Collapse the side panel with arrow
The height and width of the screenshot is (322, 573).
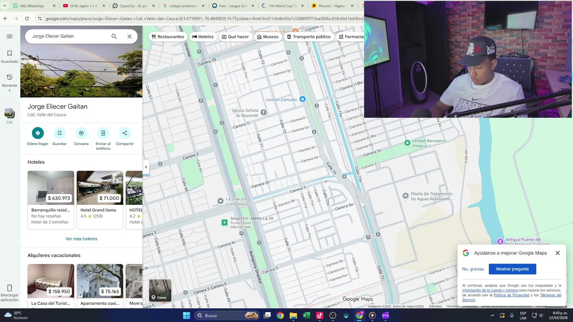pyautogui.click(x=145, y=167)
